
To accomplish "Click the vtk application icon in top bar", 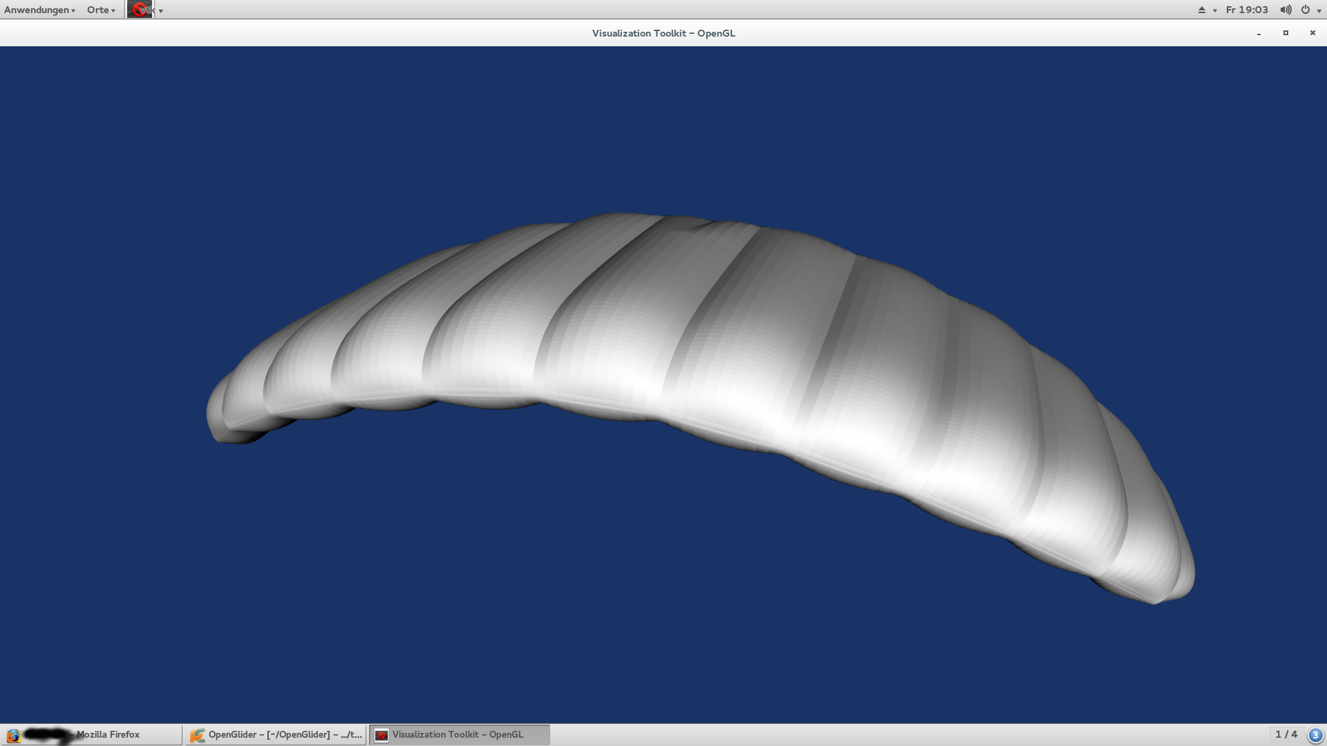I will pyautogui.click(x=140, y=10).
